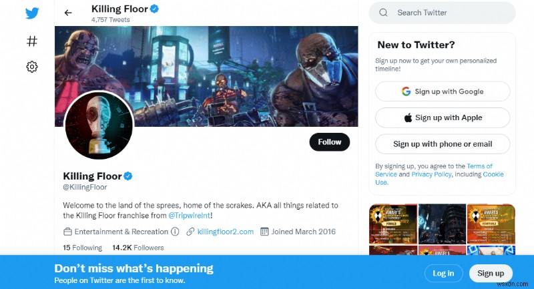Sign up with Apple
The image size is (534, 289).
pos(443,117)
